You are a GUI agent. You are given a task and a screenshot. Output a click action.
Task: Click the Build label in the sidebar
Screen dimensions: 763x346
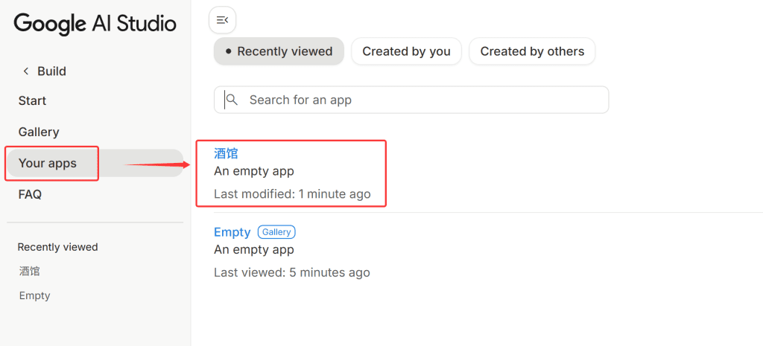pyautogui.click(x=52, y=71)
